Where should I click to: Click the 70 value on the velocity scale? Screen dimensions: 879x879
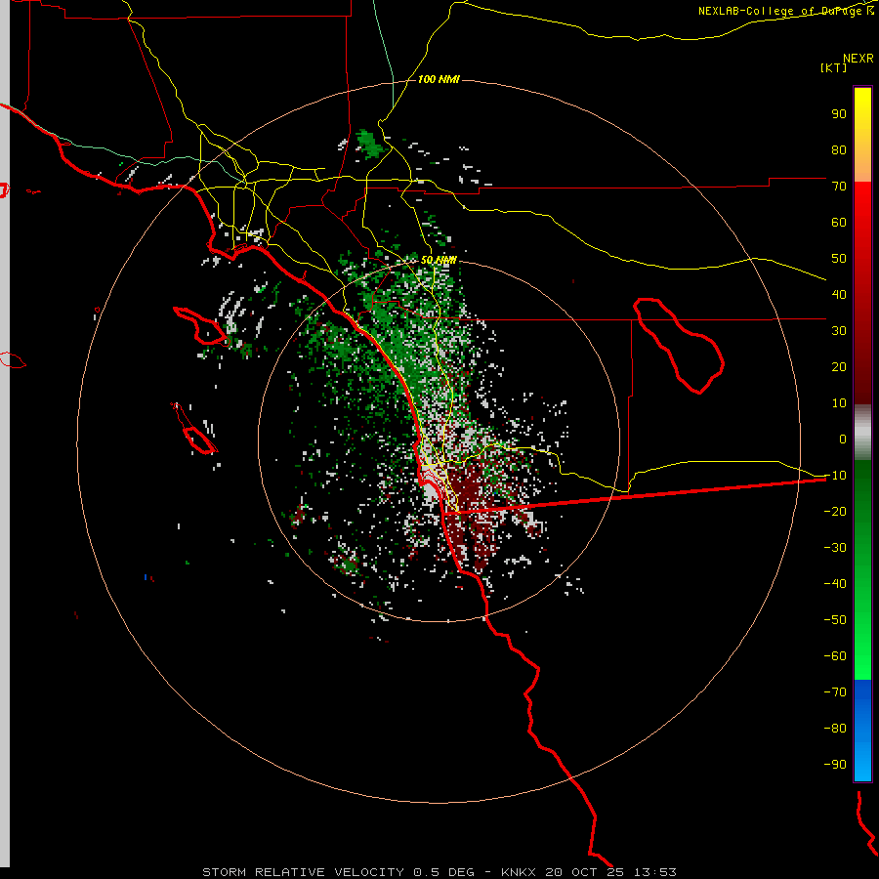[x=839, y=187]
